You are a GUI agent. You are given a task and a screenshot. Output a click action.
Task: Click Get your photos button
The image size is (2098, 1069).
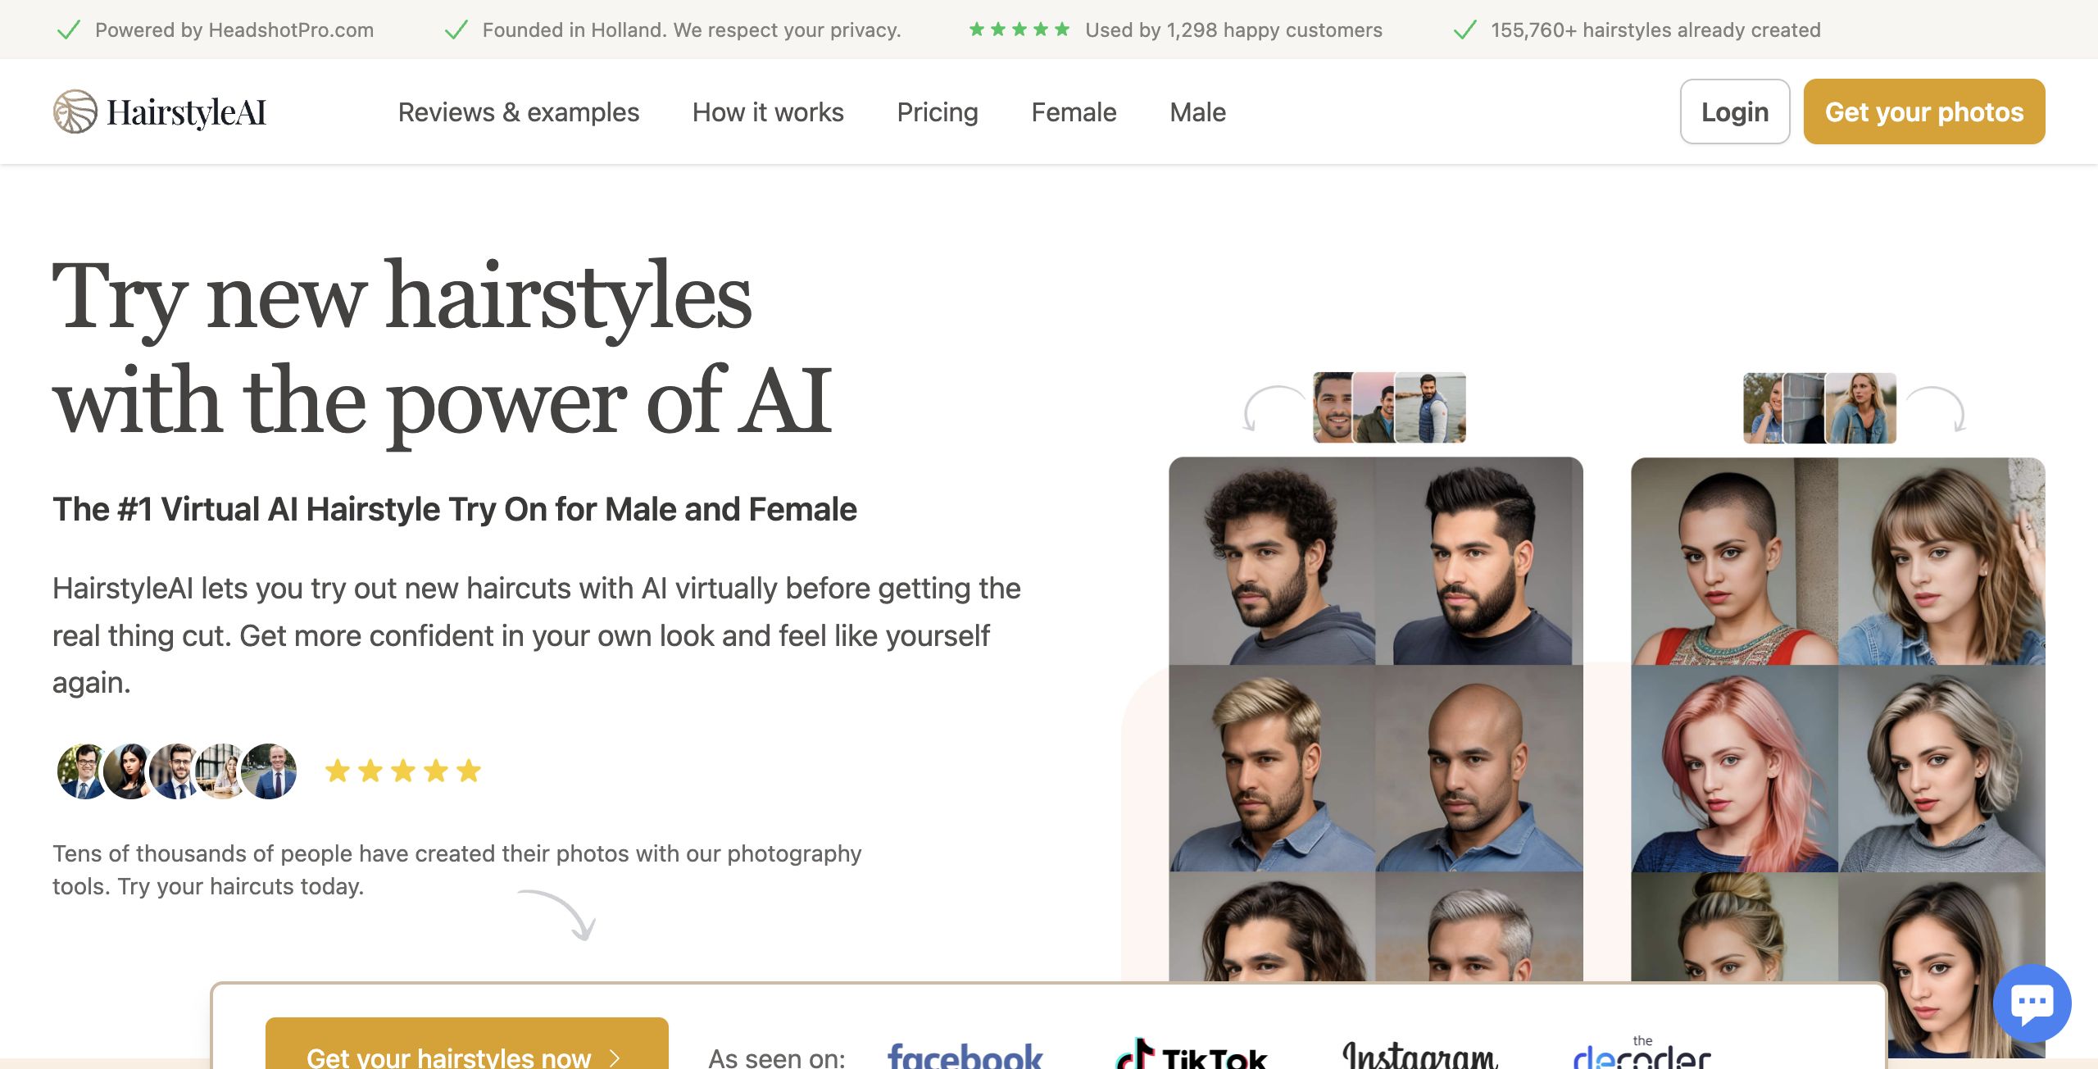pyautogui.click(x=1924, y=111)
